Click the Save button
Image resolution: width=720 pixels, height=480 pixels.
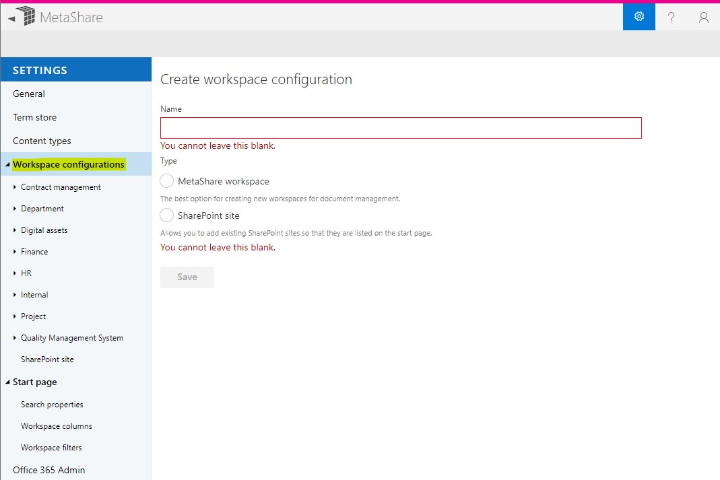187,277
